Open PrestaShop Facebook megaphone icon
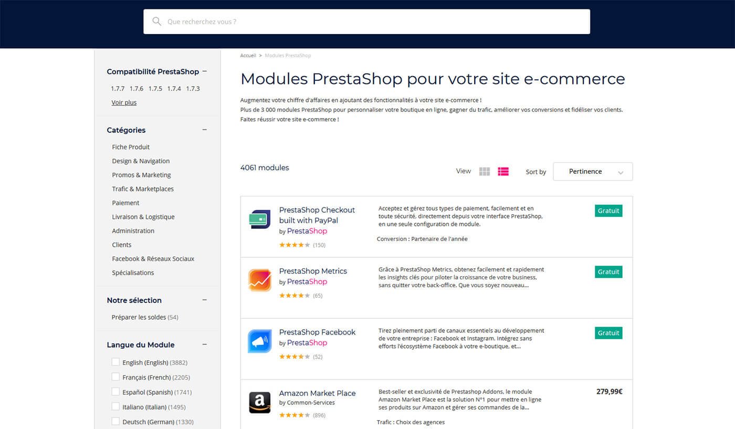This screenshot has height=429, width=735. [259, 341]
